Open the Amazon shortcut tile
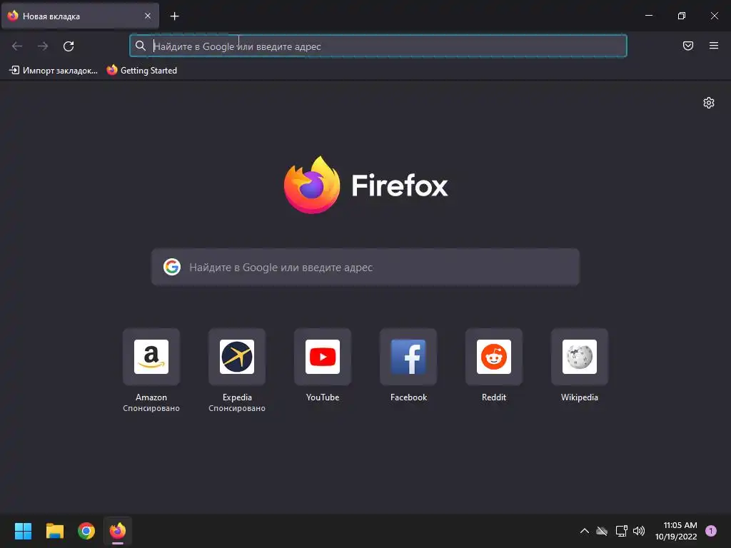 click(x=151, y=357)
